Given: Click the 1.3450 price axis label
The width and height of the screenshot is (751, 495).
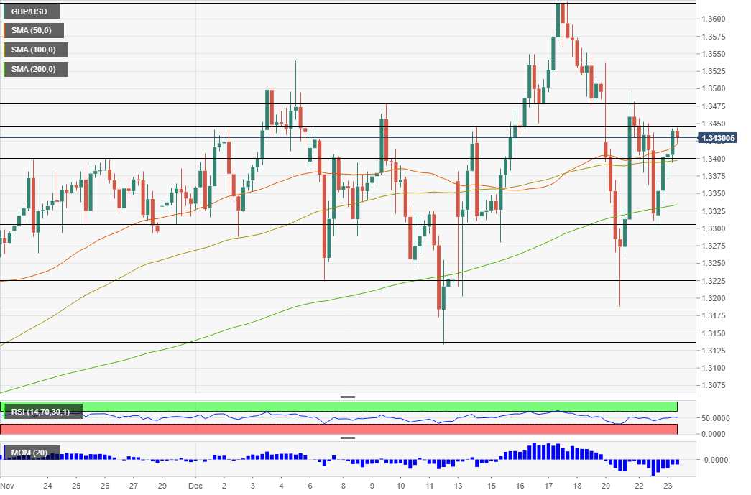Looking at the screenshot, I should [713, 124].
